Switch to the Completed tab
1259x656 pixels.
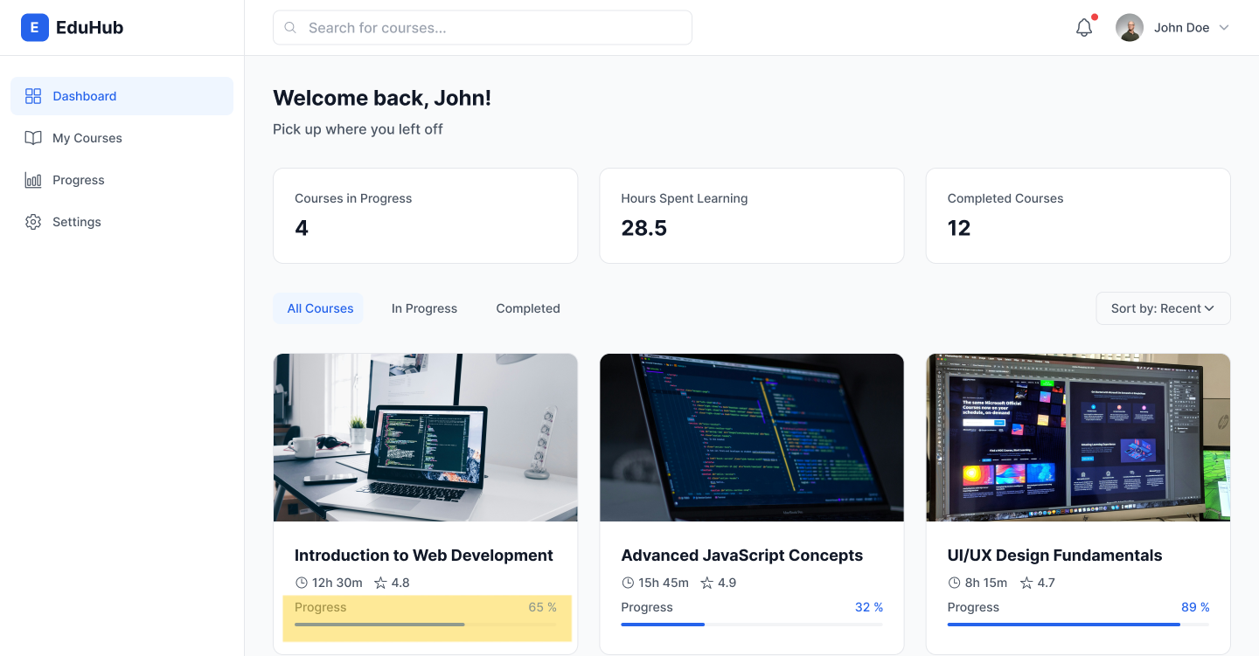528,308
